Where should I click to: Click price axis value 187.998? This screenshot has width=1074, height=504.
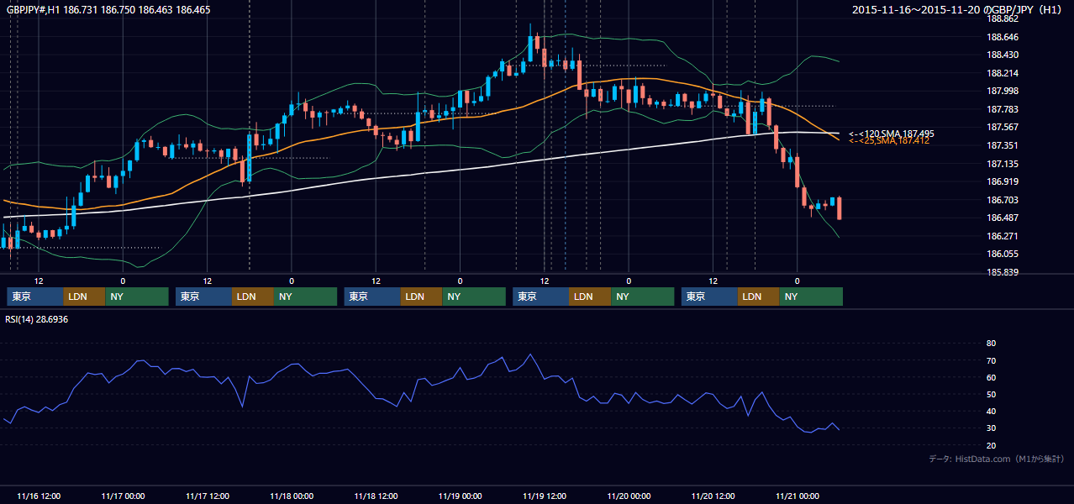(x=1003, y=92)
